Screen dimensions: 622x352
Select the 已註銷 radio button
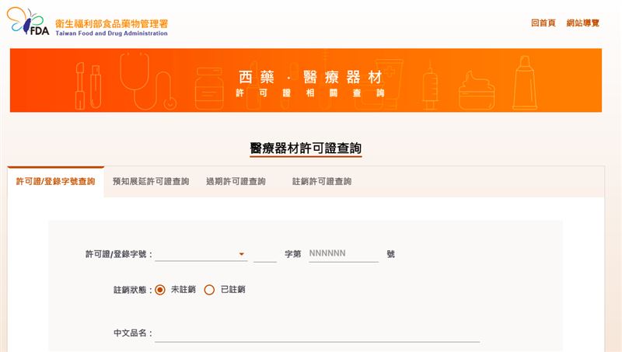click(x=209, y=290)
